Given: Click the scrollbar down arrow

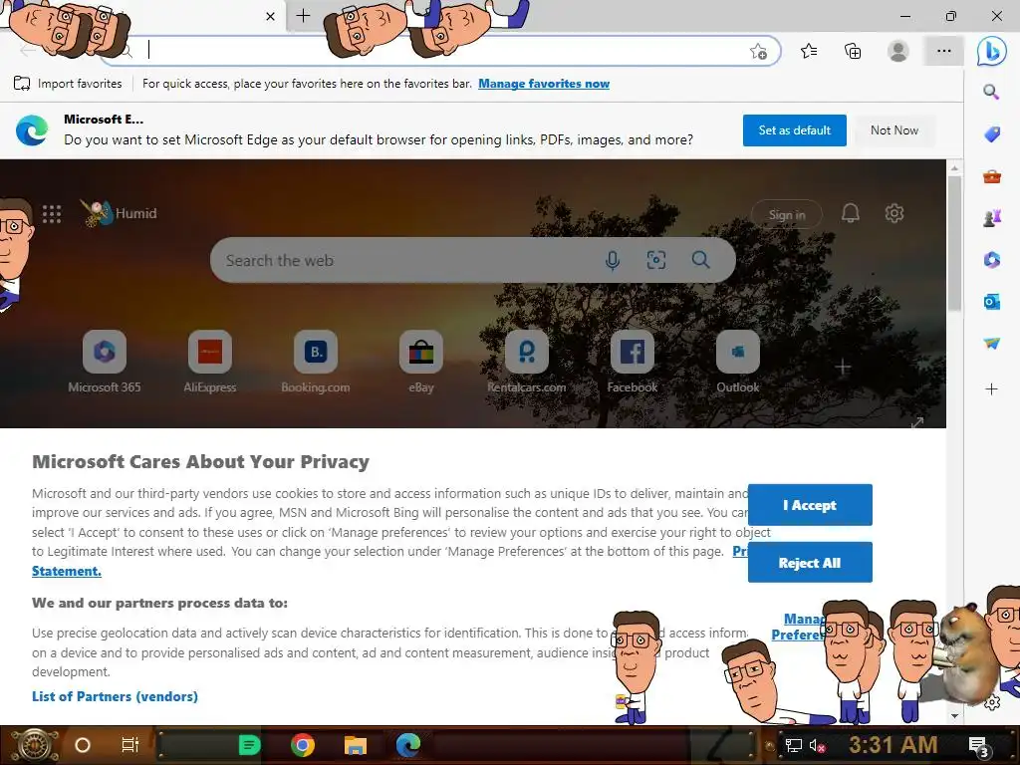Looking at the screenshot, I should [954, 715].
